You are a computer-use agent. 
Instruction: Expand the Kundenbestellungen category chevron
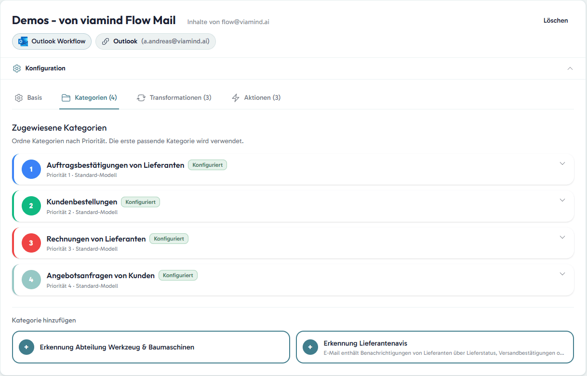tap(562, 200)
